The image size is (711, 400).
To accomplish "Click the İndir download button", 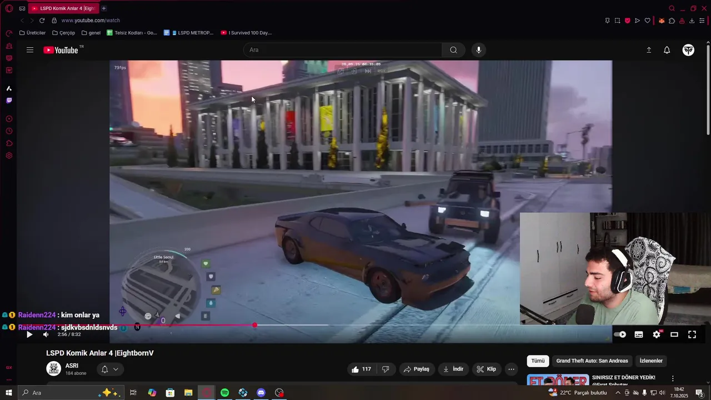I will pos(453,369).
